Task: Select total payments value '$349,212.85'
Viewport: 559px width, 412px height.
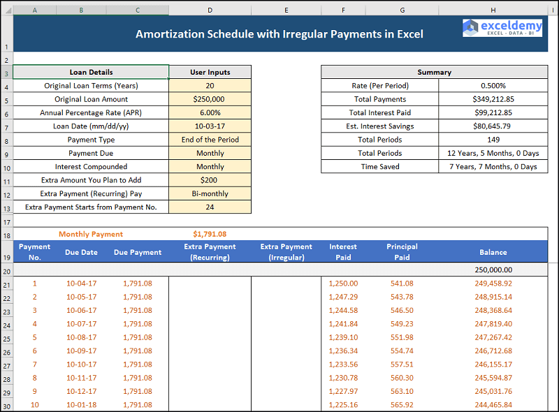Action: coord(493,99)
